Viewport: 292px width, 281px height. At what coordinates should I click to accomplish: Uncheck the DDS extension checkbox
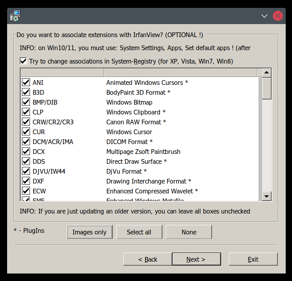pos(26,161)
